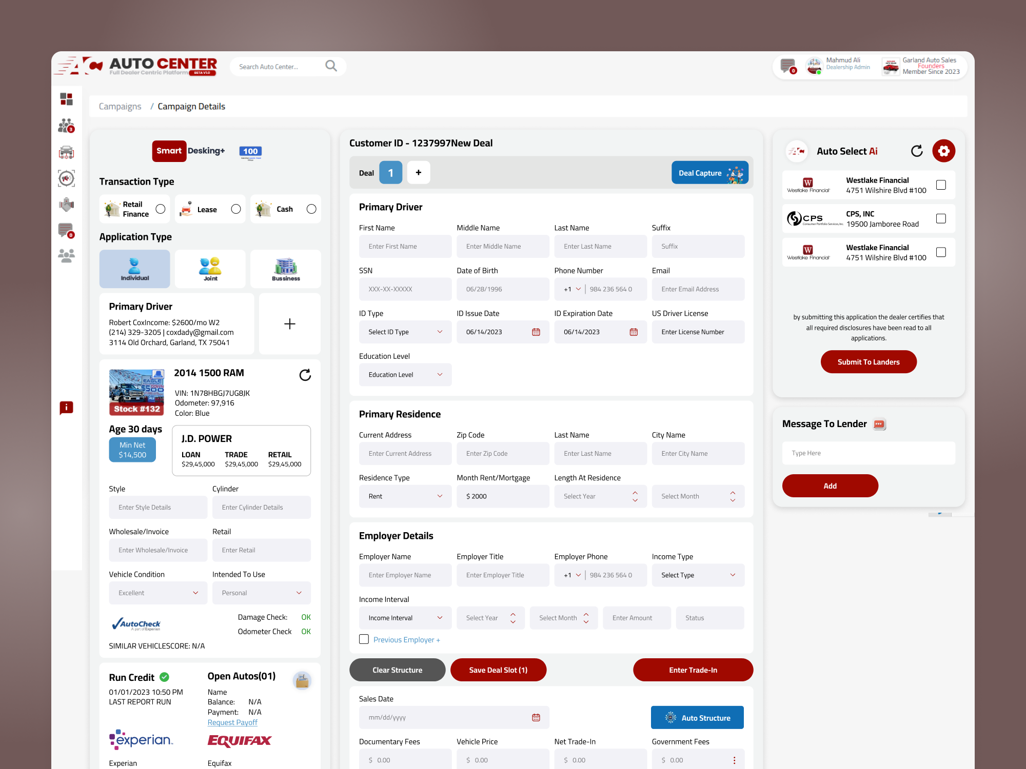Open ID Issue Date calendar picker

pyautogui.click(x=536, y=332)
